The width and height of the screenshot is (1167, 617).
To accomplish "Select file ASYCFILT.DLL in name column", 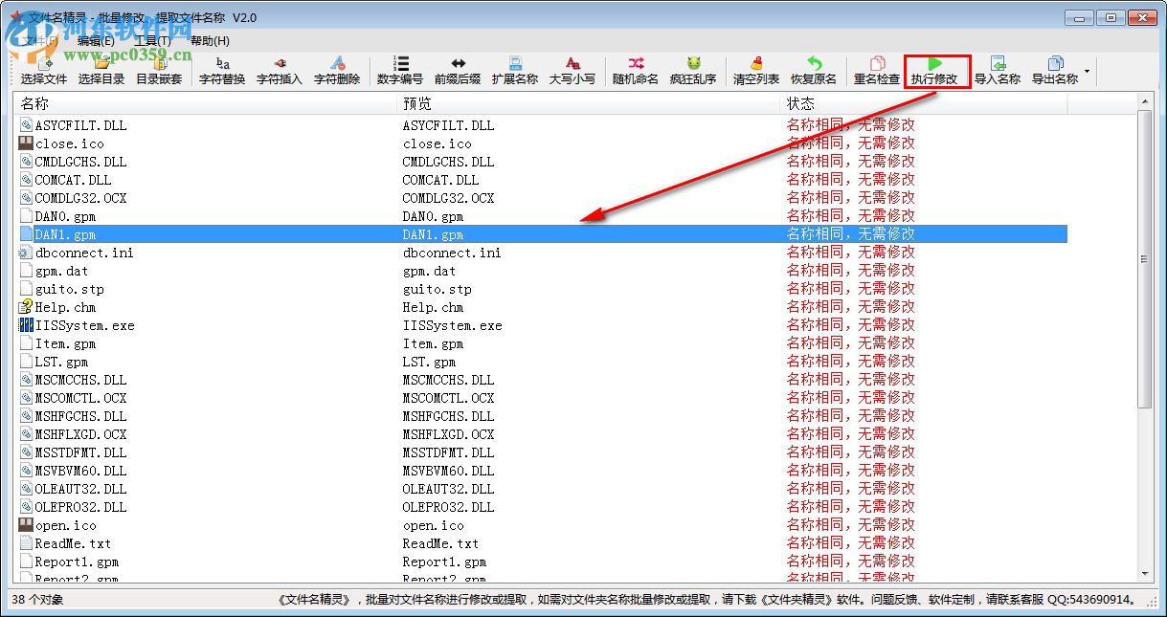I will 80,125.
